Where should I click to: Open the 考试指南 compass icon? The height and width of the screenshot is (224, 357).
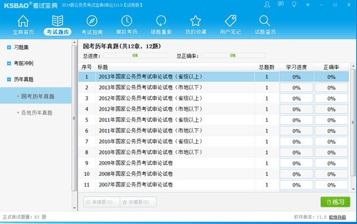click(92, 21)
